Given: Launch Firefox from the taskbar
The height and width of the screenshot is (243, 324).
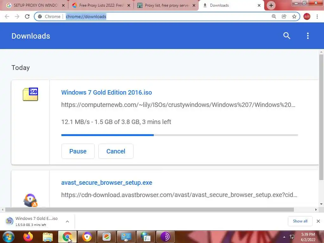Looking at the screenshot, I should tap(28, 237).
